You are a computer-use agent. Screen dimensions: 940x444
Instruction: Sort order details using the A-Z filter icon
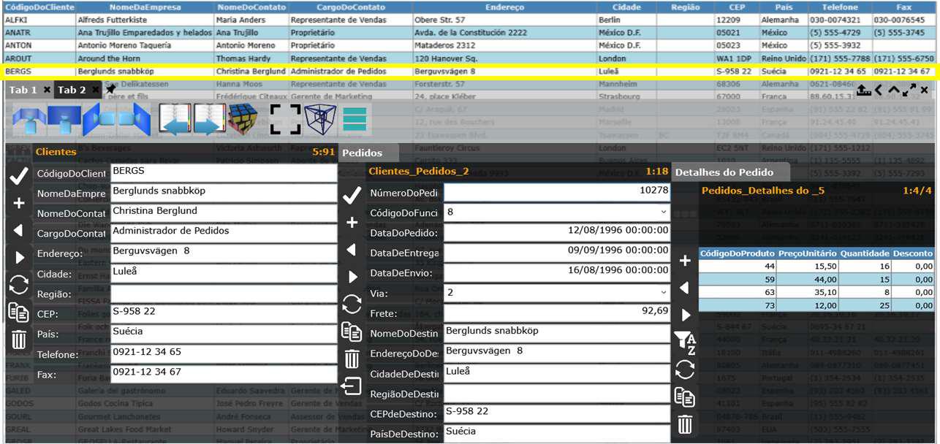click(685, 340)
